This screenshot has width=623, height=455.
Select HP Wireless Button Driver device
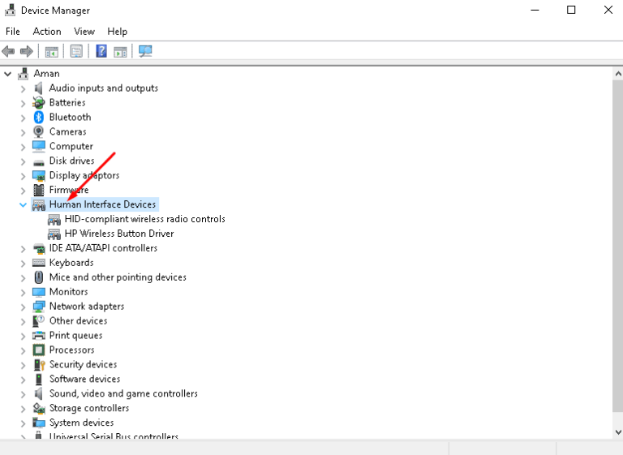pyautogui.click(x=118, y=234)
